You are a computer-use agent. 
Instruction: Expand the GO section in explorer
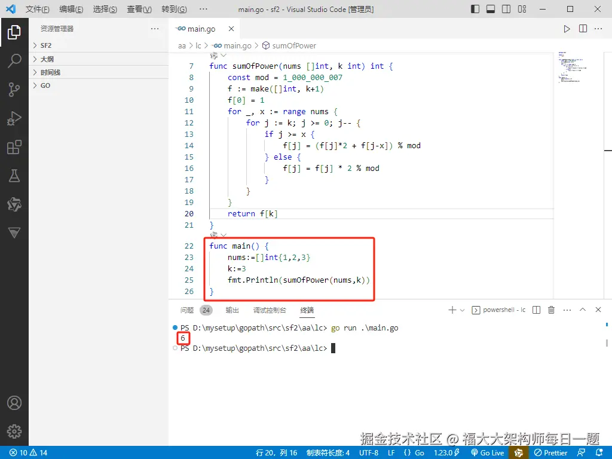99,85
